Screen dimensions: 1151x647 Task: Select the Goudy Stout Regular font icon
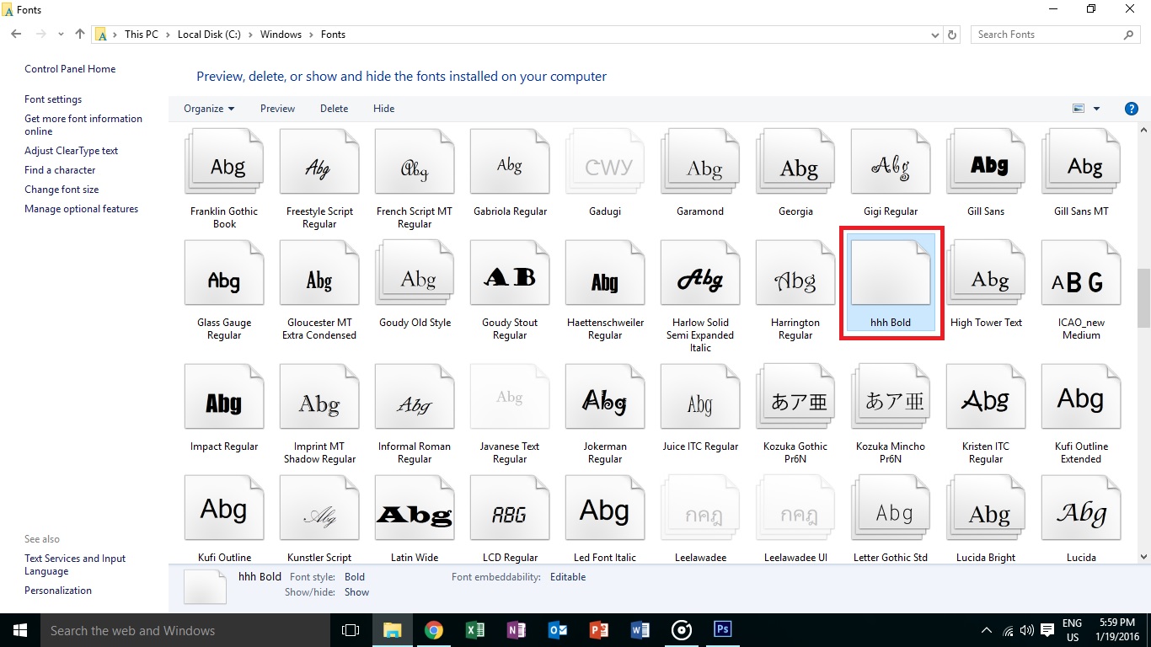pyautogui.click(x=510, y=279)
